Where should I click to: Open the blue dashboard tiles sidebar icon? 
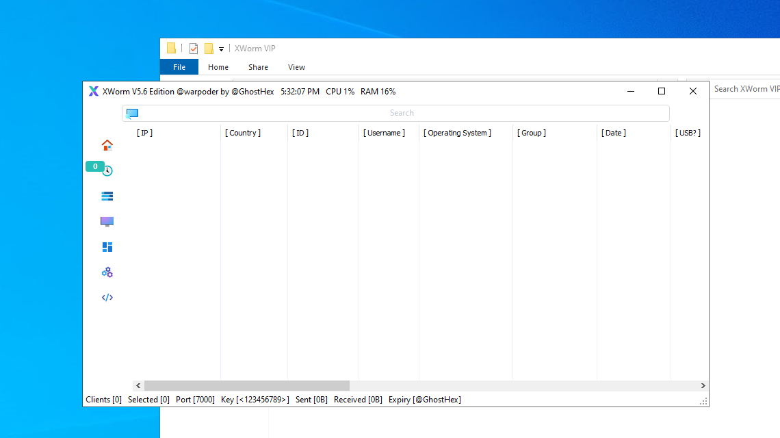(x=107, y=247)
